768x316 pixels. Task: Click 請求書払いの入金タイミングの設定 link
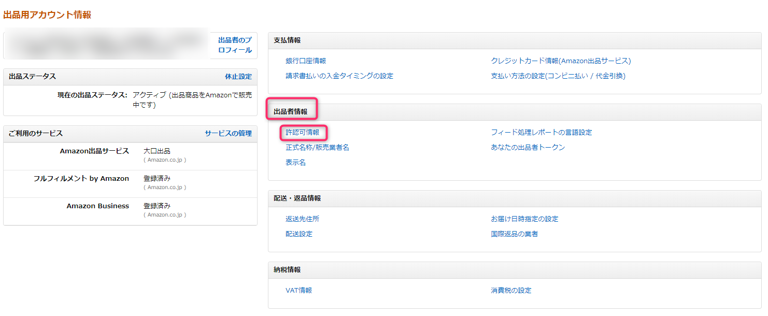(339, 76)
